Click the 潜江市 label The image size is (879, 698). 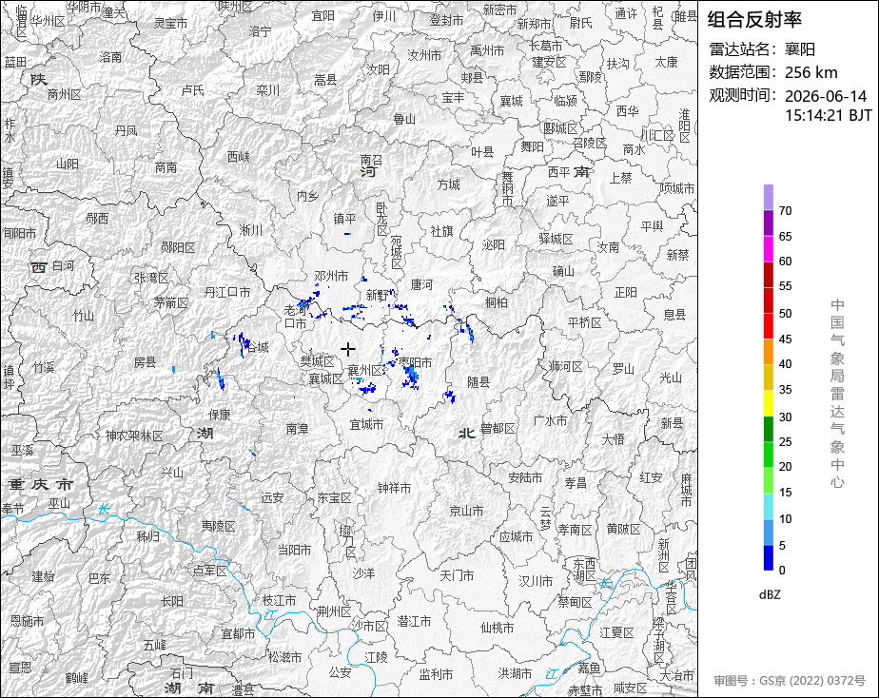[x=414, y=621]
